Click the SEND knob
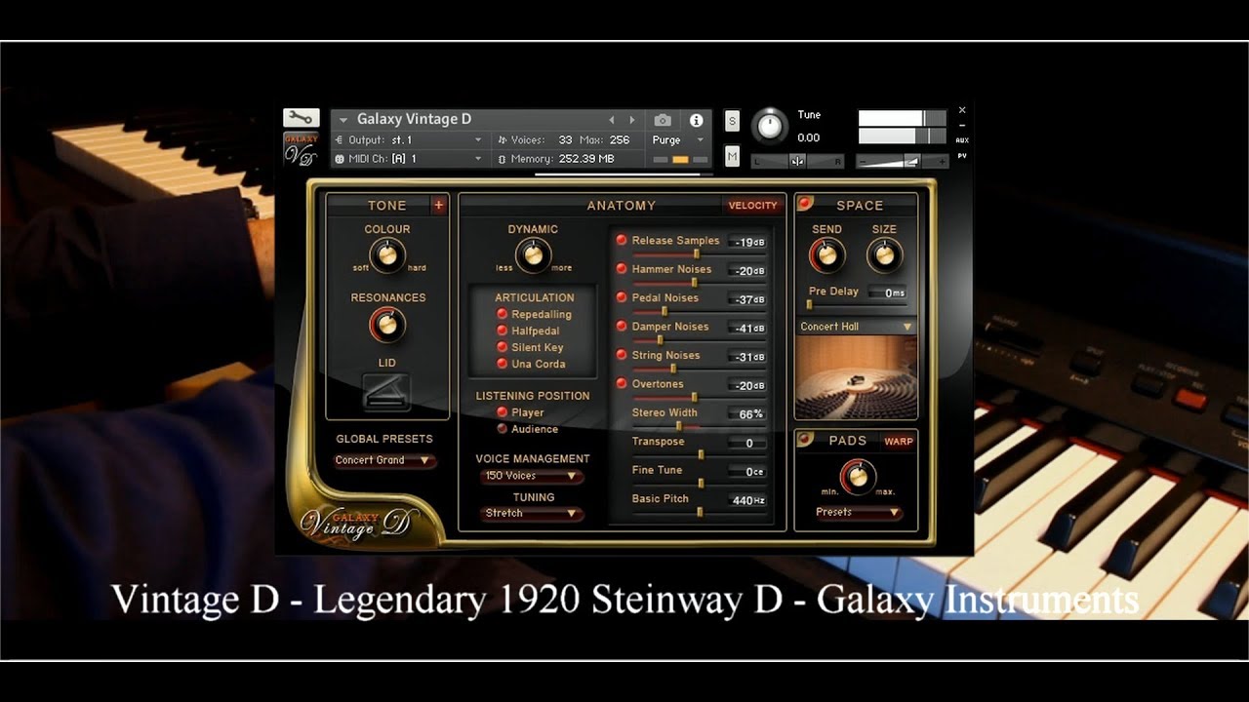1249x702 pixels. (826, 255)
